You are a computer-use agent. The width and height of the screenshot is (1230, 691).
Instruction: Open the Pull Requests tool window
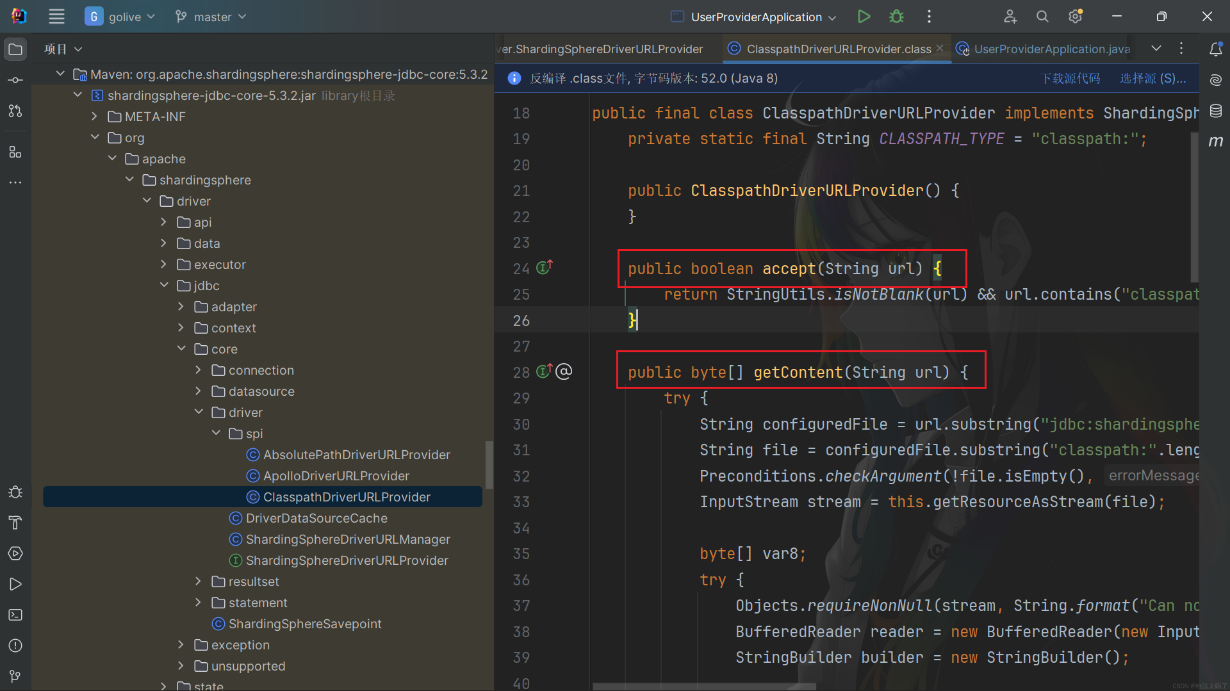(15, 111)
